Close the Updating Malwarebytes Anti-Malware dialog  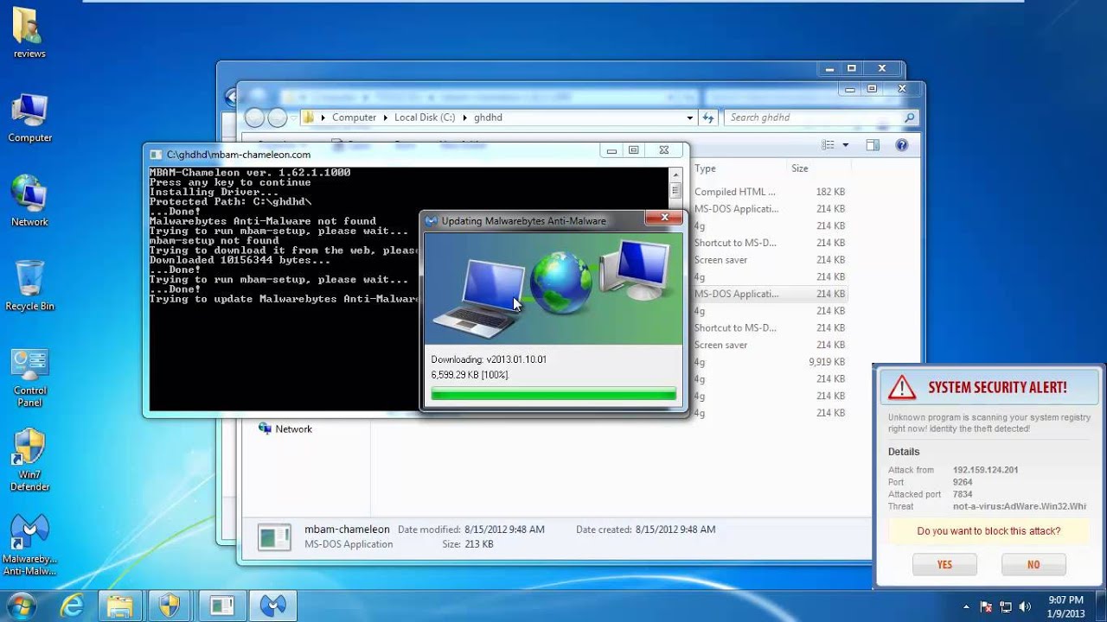click(664, 218)
